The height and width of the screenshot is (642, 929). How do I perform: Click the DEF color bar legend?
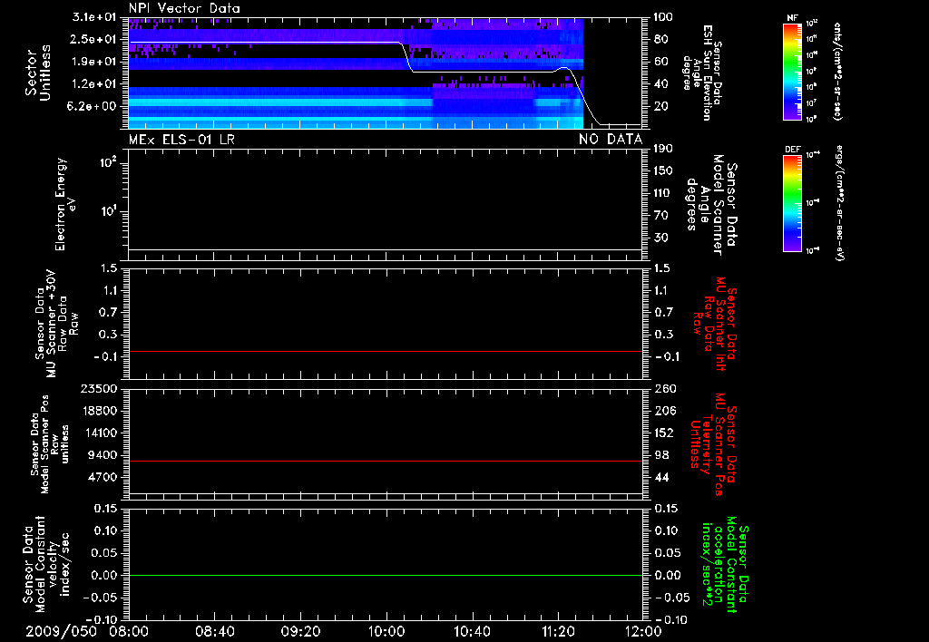tap(792, 203)
